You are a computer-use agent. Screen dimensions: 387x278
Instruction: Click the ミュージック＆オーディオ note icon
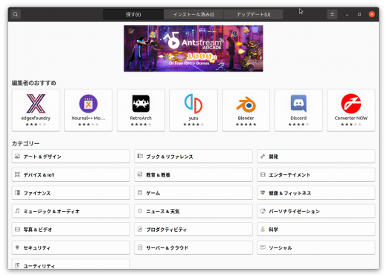(17, 211)
